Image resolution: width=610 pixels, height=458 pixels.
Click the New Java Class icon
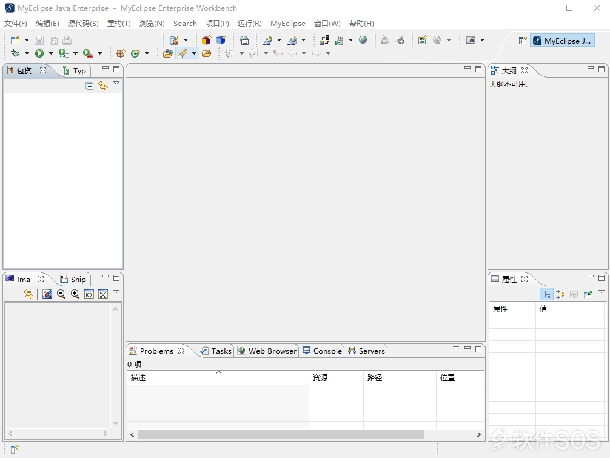(x=135, y=53)
